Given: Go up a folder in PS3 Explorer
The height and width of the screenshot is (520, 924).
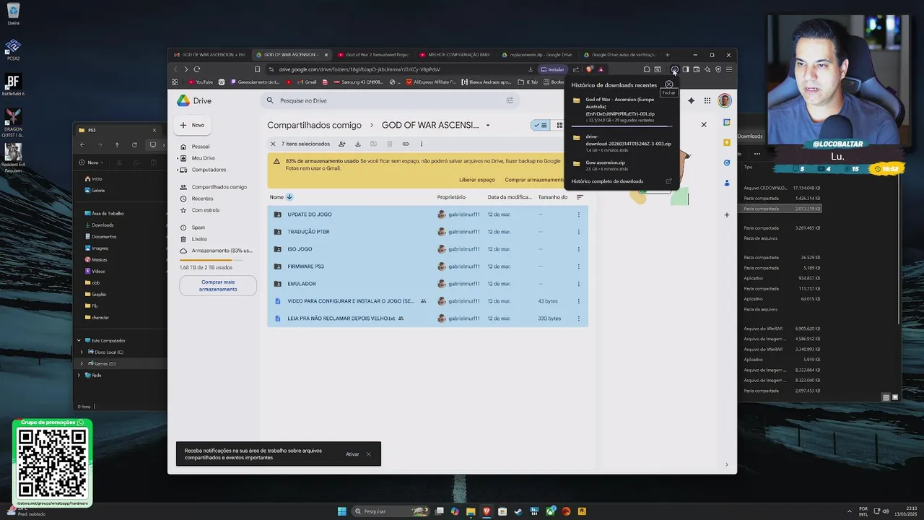Looking at the screenshot, I should click(x=117, y=144).
